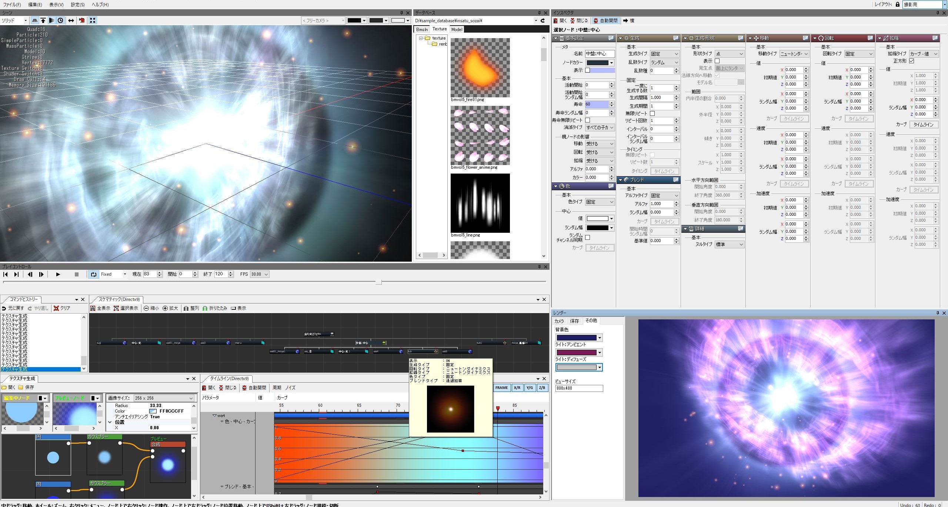Click the fullscreen collapse-arrows icon in Scene toolbar
Viewport: 948px width, 507px height.
(x=93, y=21)
